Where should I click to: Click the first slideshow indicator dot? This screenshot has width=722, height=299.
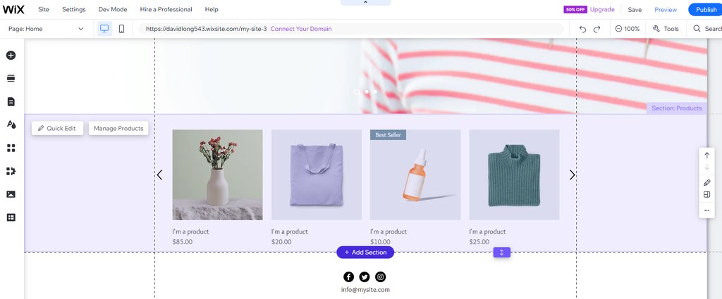click(357, 92)
